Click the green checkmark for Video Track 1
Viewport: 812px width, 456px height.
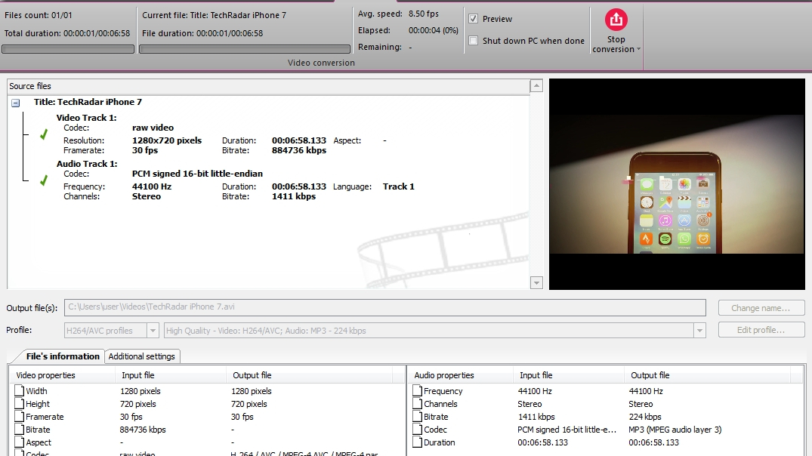coord(44,134)
